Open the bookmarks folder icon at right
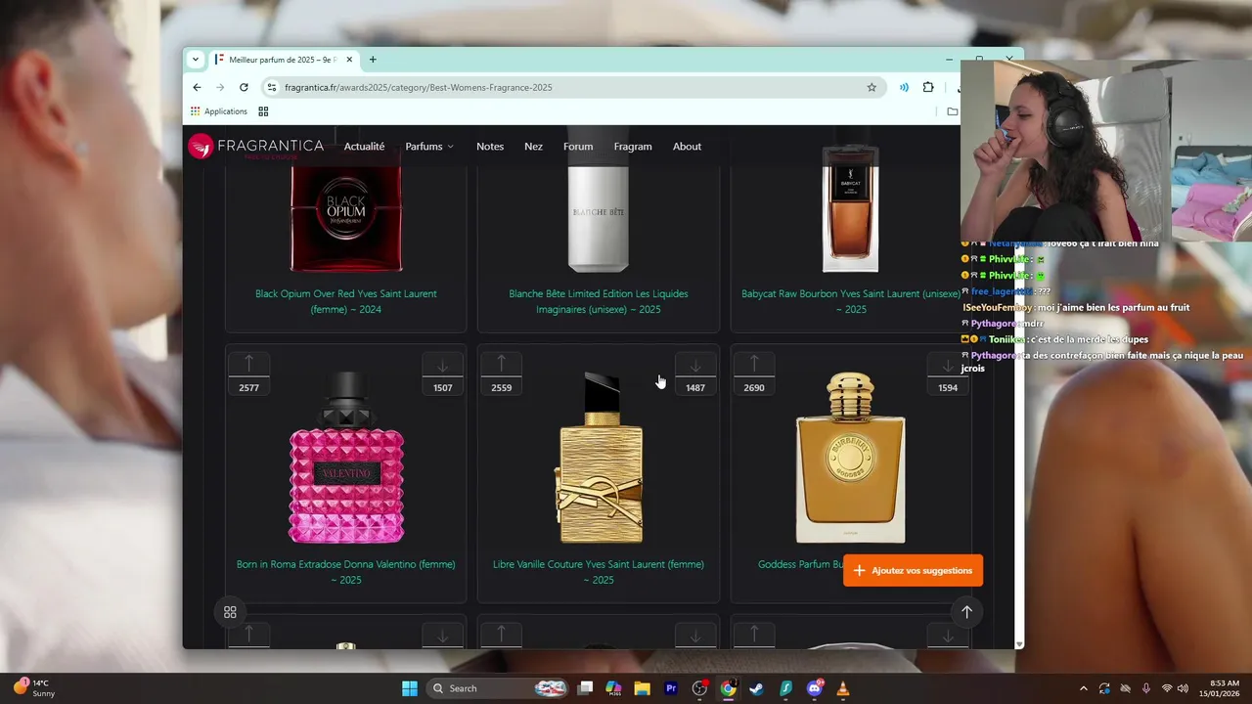The width and height of the screenshot is (1252, 704). point(953,111)
